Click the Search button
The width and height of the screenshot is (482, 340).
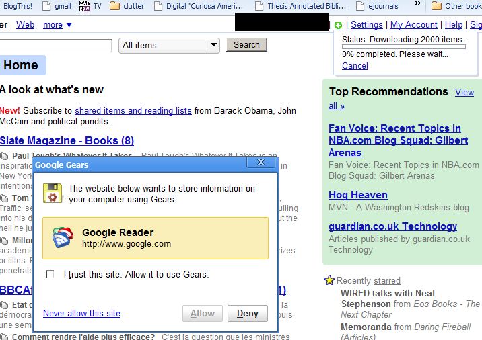(x=246, y=45)
